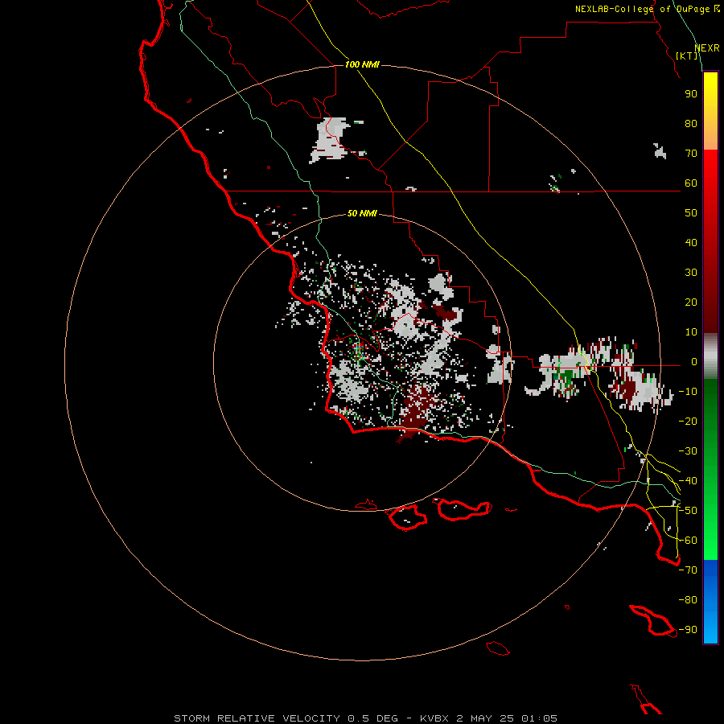
Task: Click the 30 value on the velocity scale
Action: (691, 273)
